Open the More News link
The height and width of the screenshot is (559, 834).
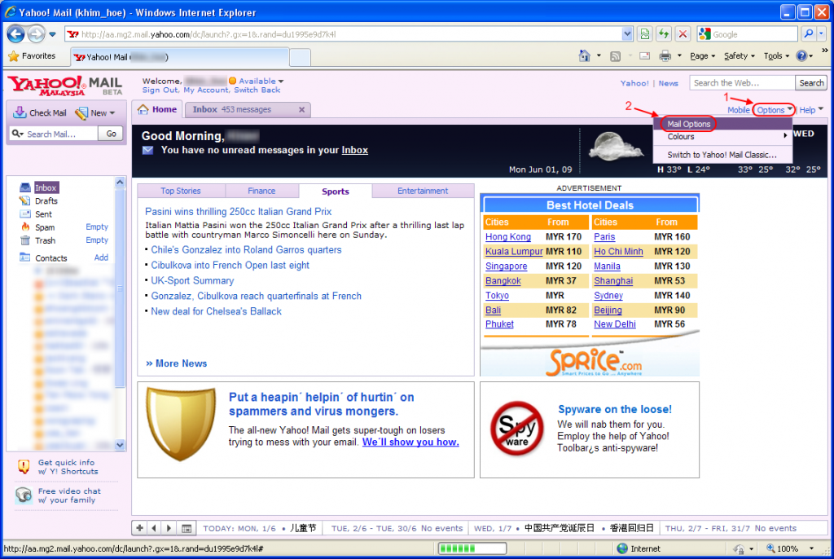[x=176, y=363]
